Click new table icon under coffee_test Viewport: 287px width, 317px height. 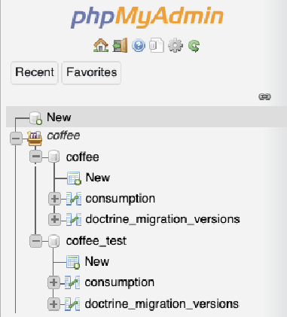click(73, 262)
